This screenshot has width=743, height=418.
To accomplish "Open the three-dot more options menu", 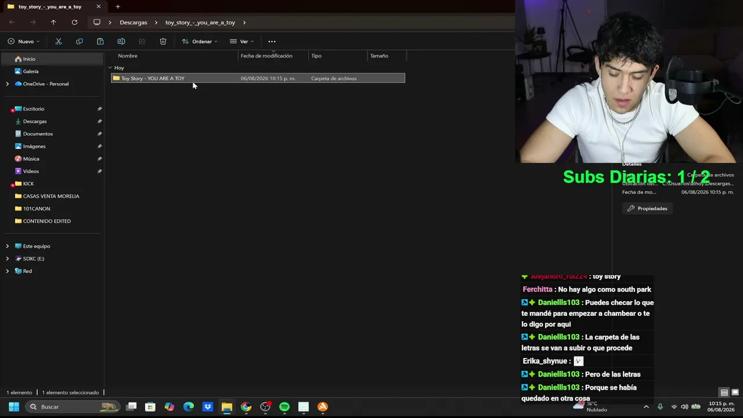I will pos(272,41).
